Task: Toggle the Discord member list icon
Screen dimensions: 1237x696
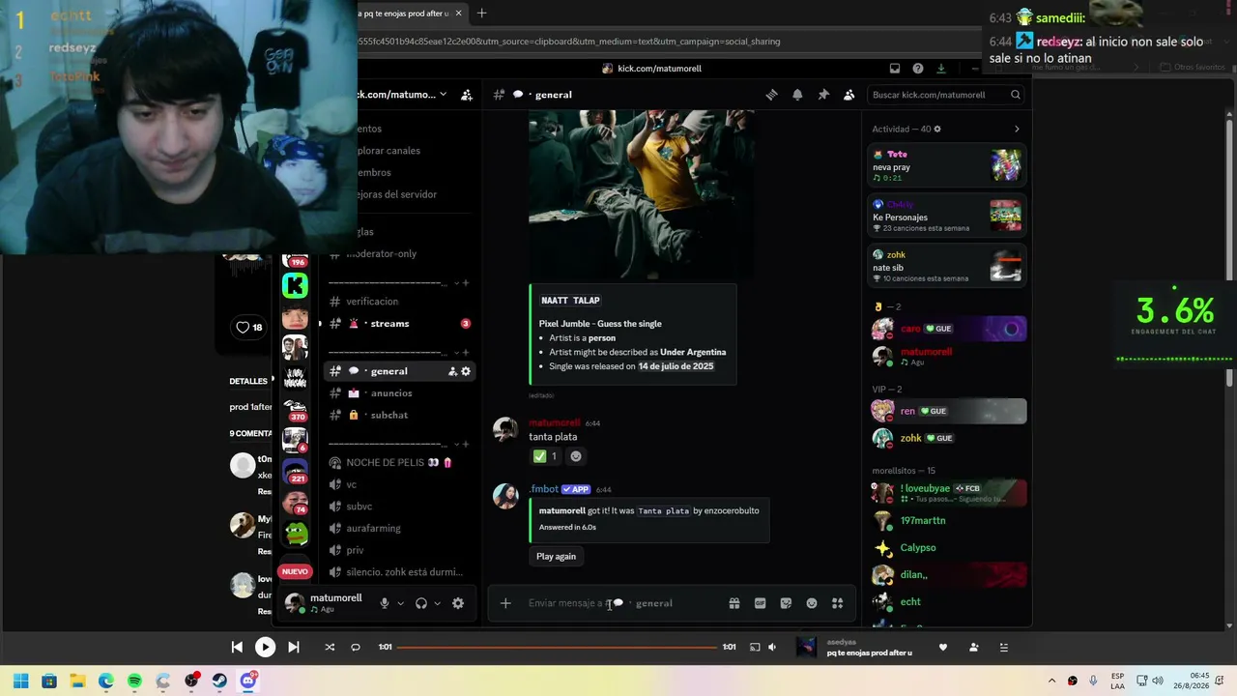Action: pos(849,95)
